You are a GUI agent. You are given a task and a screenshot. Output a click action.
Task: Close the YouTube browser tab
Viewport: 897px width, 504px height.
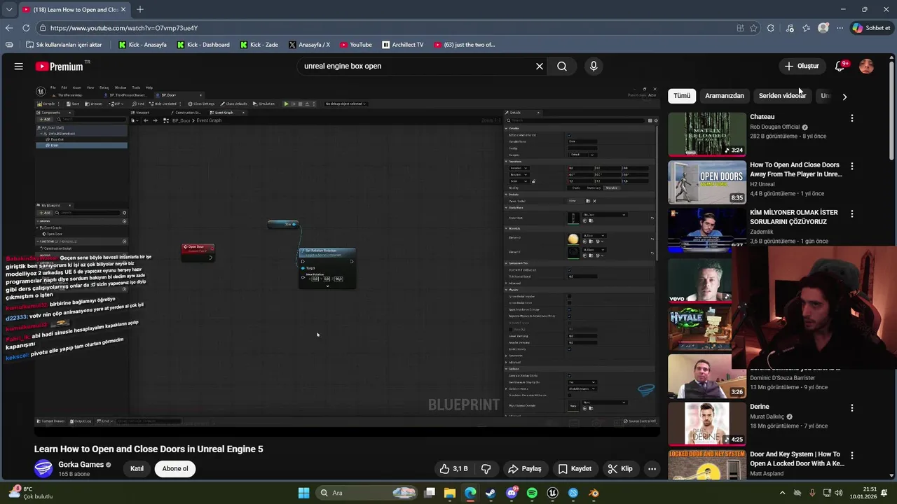point(124,9)
